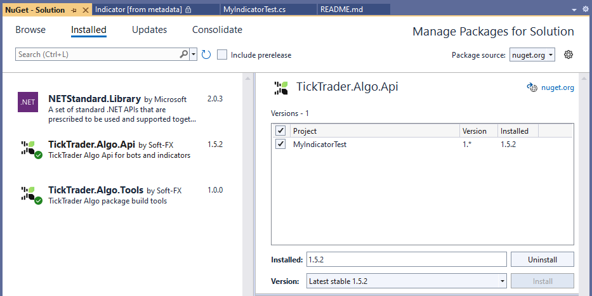Click the pin icon on NuGet tab
This screenshot has width=592, height=296.
(x=74, y=10)
